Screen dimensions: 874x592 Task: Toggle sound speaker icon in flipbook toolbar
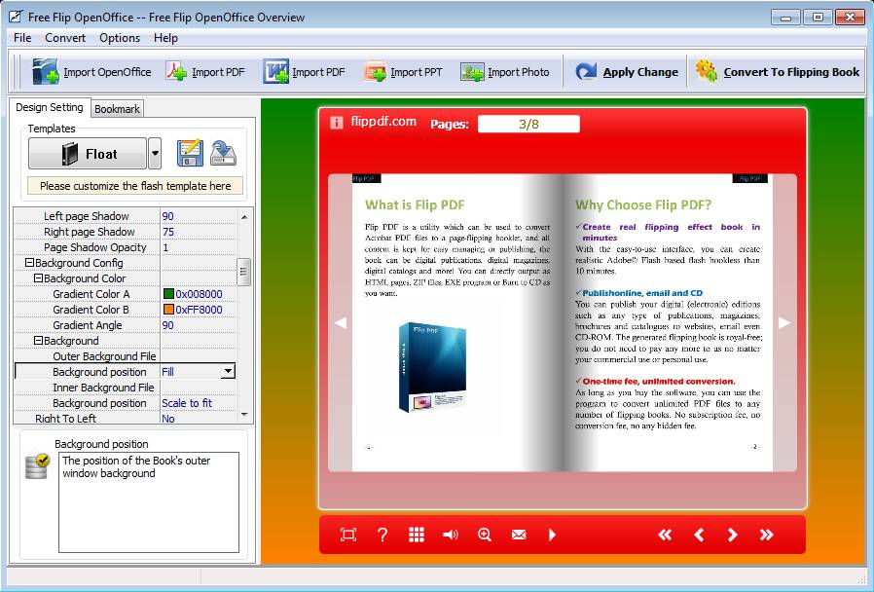(x=451, y=535)
